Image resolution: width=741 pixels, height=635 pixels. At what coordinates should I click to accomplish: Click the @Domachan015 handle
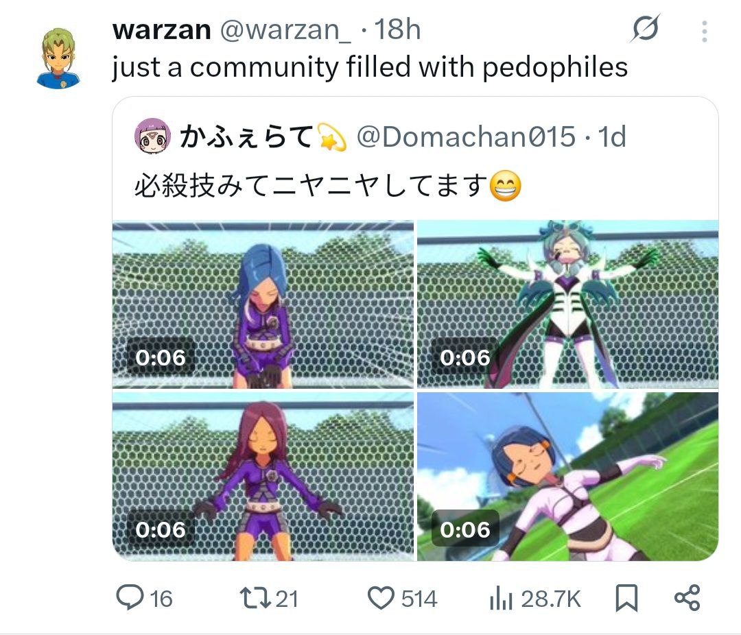(466, 136)
